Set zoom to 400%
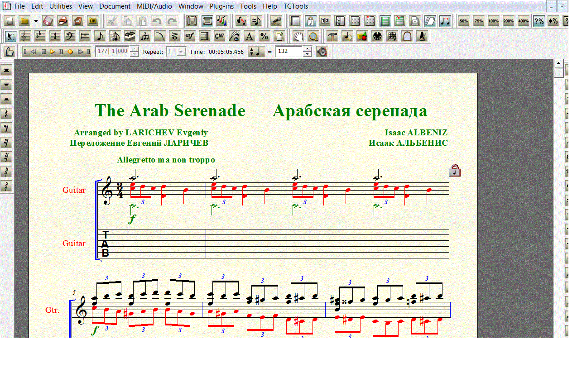Viewport: 577px width, 368px height. 524,21
